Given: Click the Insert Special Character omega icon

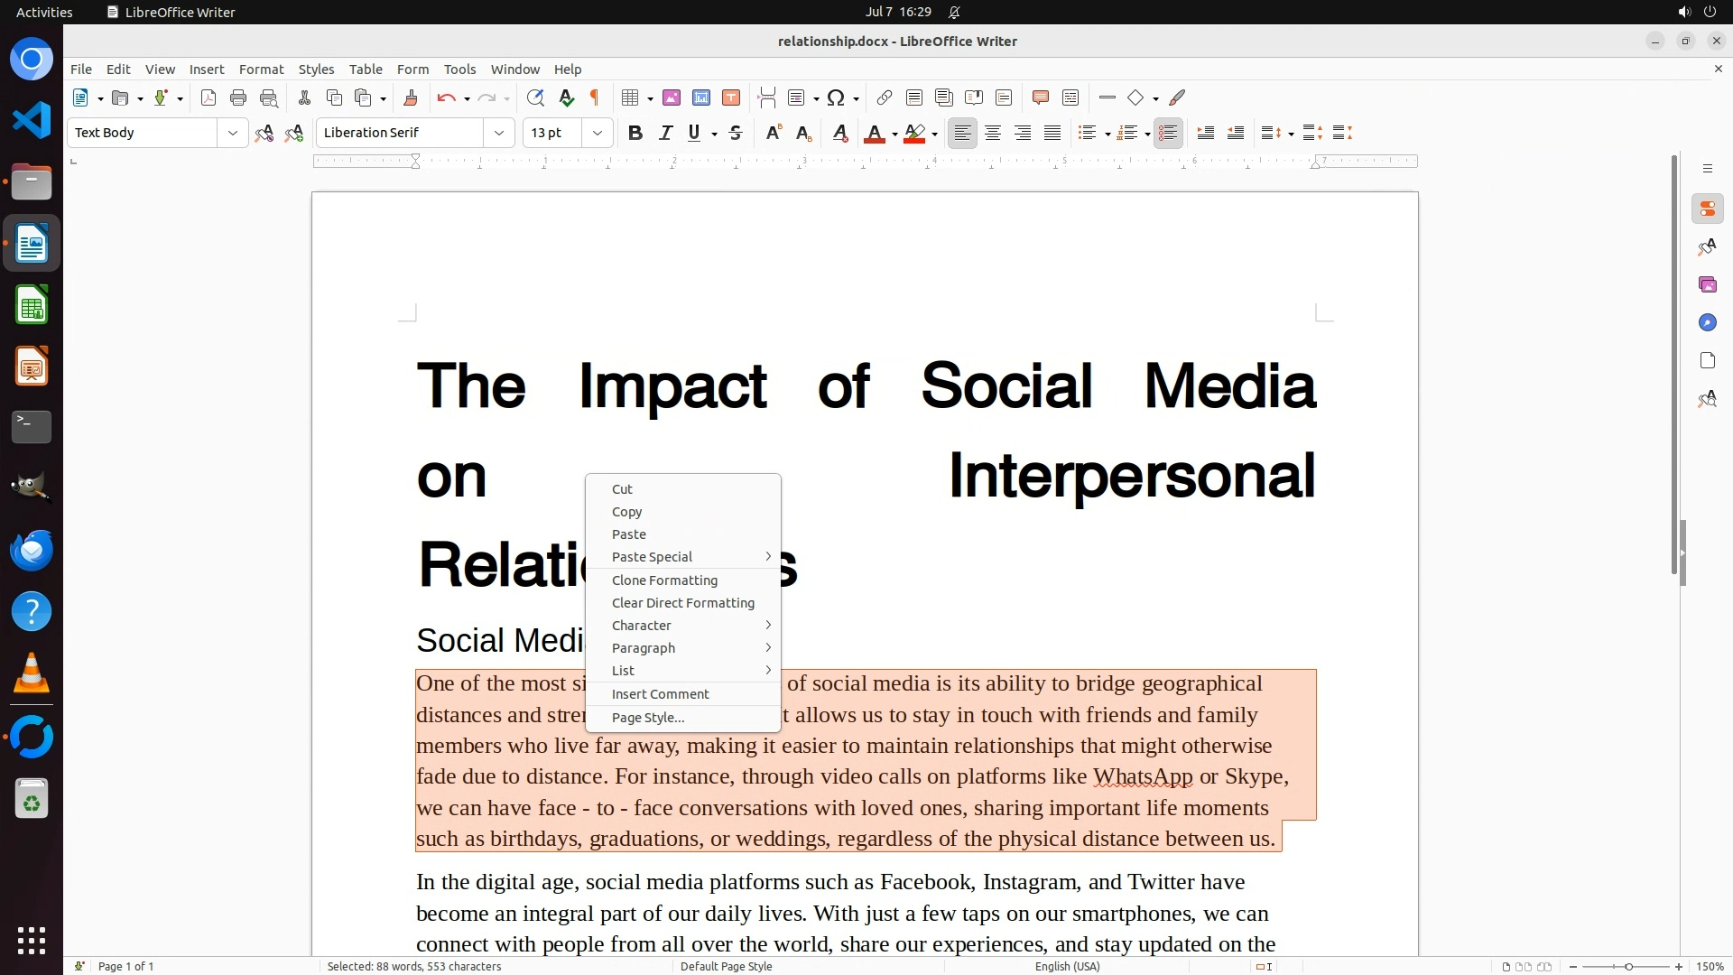Looking at the screenshot, I should [836, 97].
